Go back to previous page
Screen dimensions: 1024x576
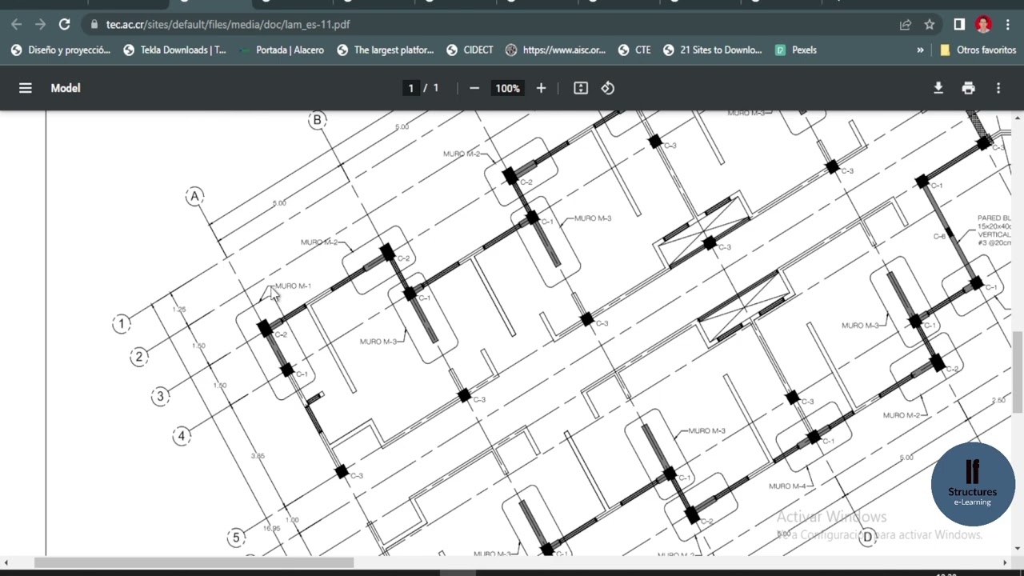16,25
